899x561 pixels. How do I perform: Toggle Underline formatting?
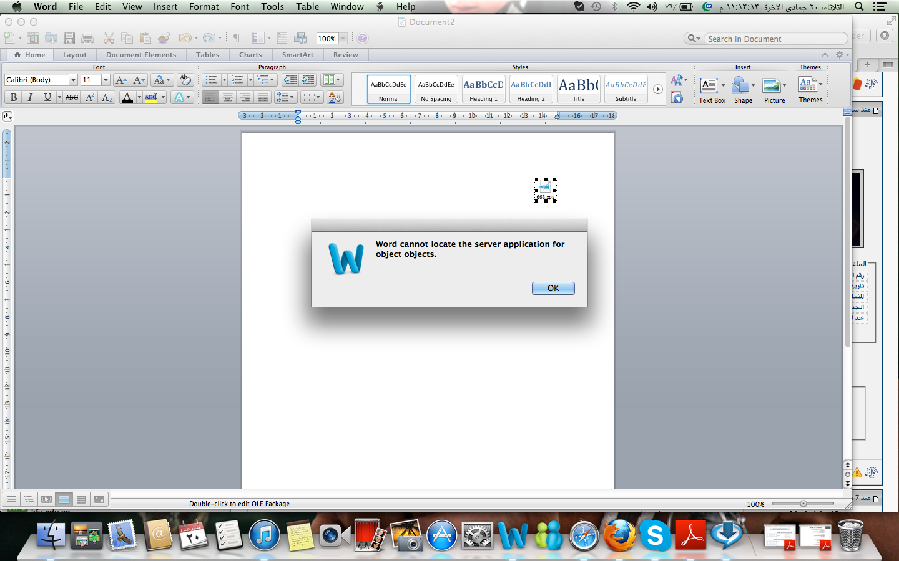click(x=47, y=97)
